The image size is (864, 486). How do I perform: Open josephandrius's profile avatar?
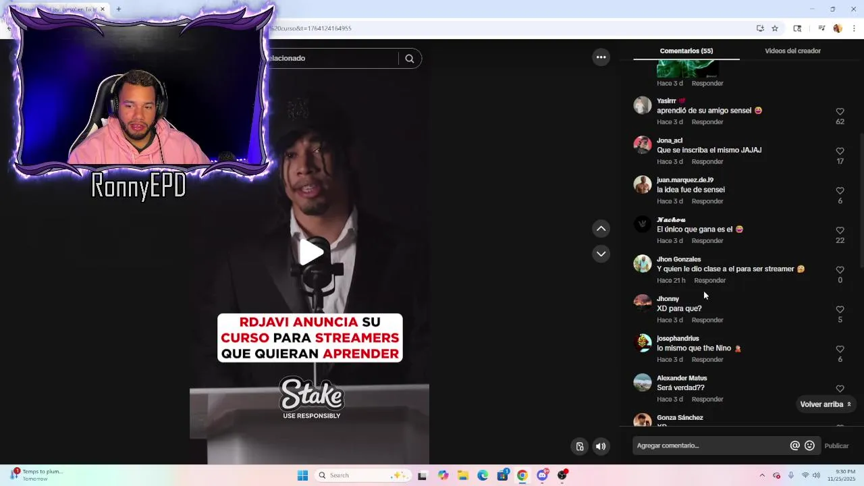643,343
